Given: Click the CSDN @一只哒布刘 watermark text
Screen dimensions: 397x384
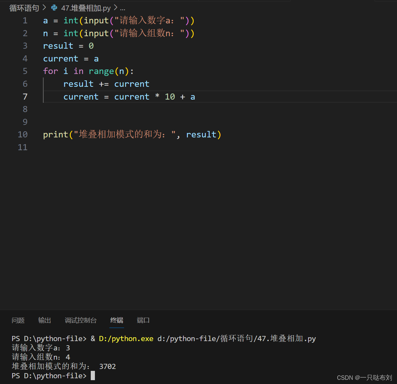Looking at the screenshot, I should pos(365,378).
